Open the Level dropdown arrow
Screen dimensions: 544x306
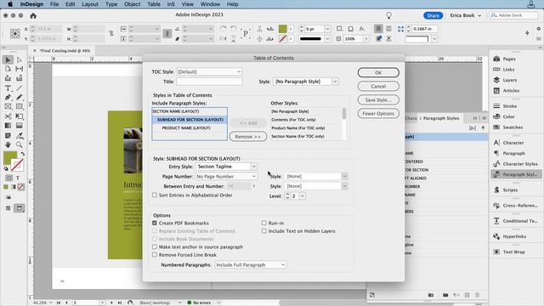(303, 196)
